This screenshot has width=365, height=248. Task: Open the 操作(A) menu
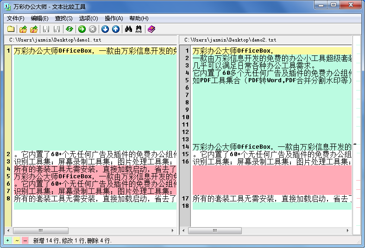coord(113,18)
